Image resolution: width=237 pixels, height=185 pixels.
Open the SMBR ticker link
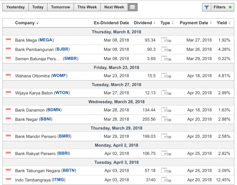click(x=70, y=59)
